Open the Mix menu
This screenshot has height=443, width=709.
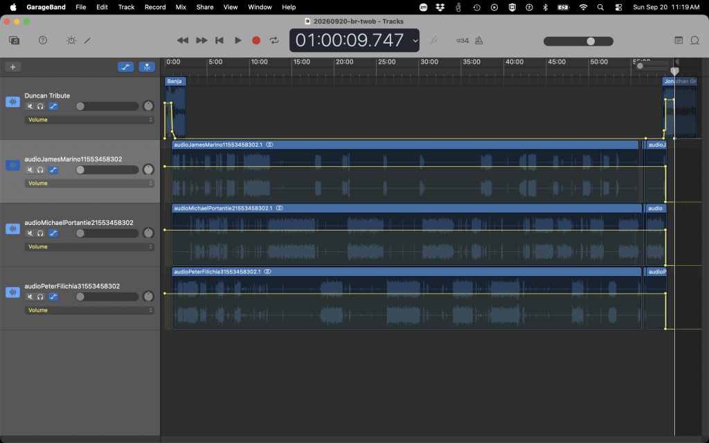[181, 7]
